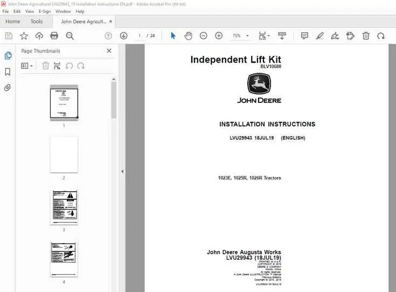Click the thumbnail panel scrollbar handle
The width and height of the screenshot is (396, 292).
point(114,100)
